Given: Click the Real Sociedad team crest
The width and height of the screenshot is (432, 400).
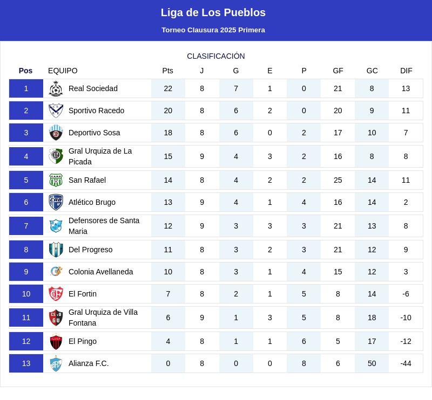Looking at the screenshot, I should (56, 88).
